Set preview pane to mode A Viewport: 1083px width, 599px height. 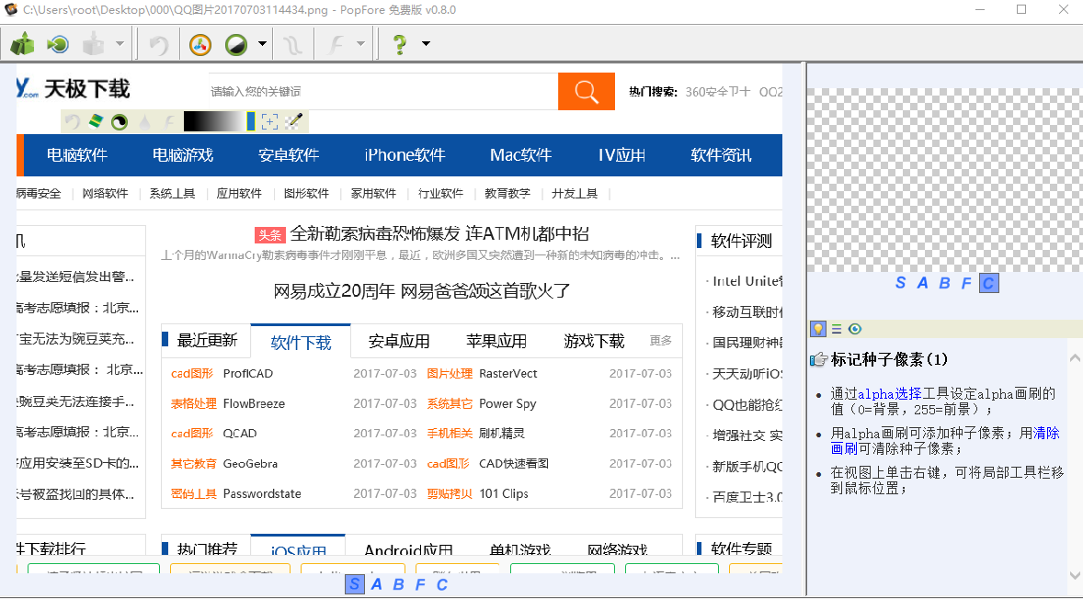[x=923, y=283]
